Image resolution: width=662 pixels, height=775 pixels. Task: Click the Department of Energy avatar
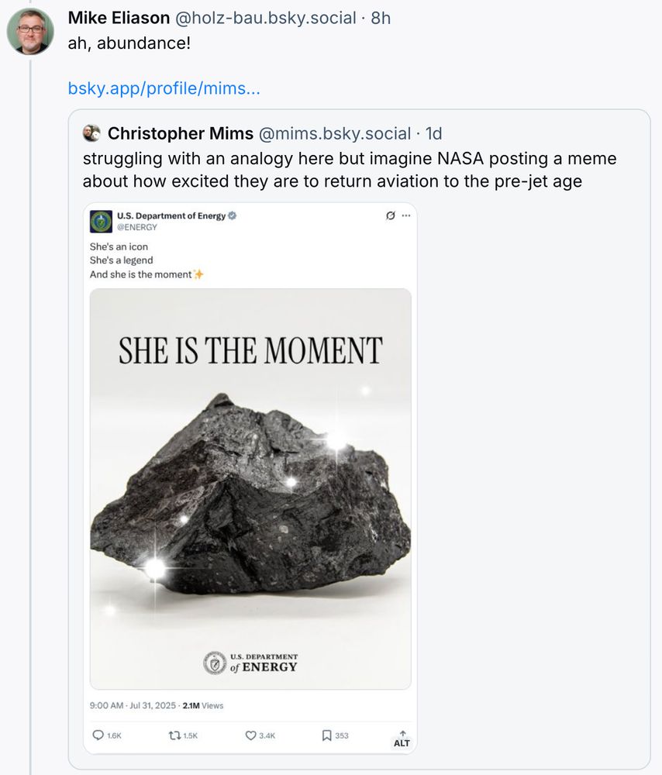[101, 222]
